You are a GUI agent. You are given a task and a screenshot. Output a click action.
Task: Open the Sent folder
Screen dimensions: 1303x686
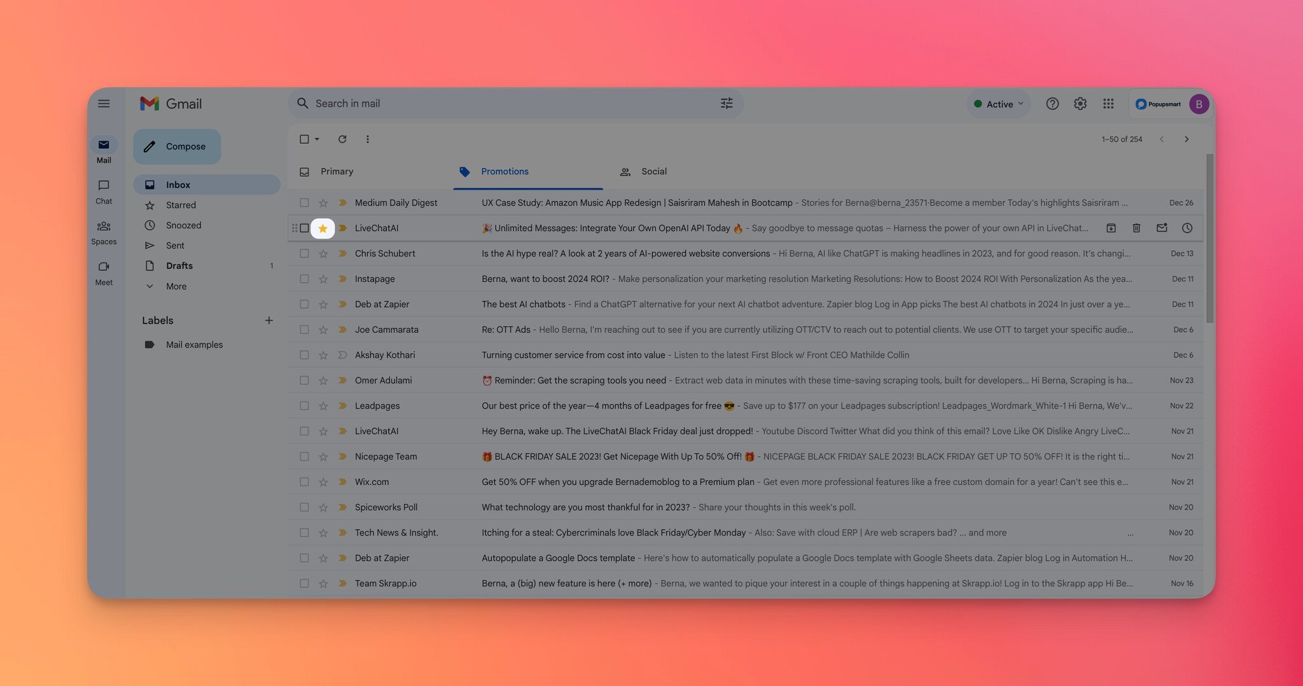[206, 246]
